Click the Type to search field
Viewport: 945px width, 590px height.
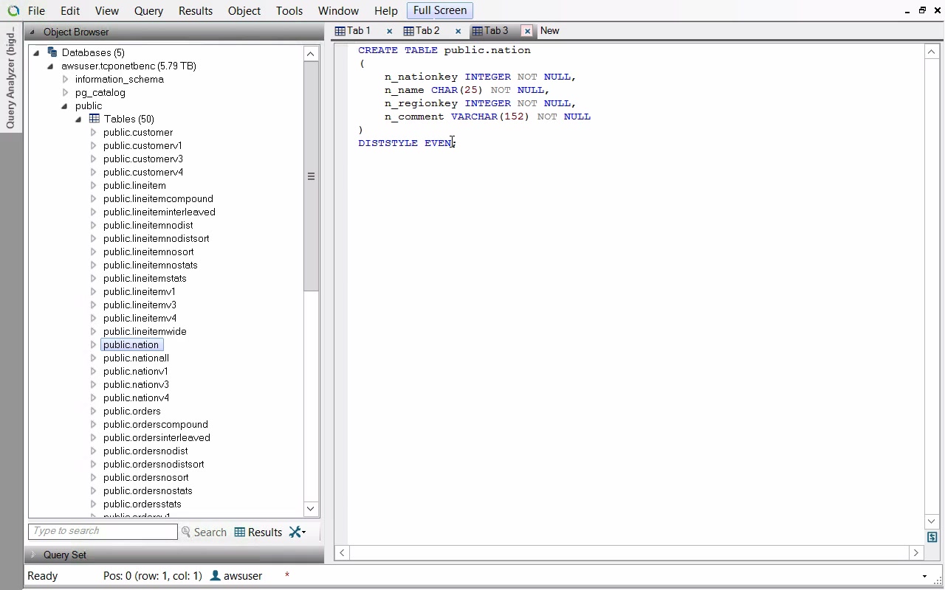click(103, 531)
